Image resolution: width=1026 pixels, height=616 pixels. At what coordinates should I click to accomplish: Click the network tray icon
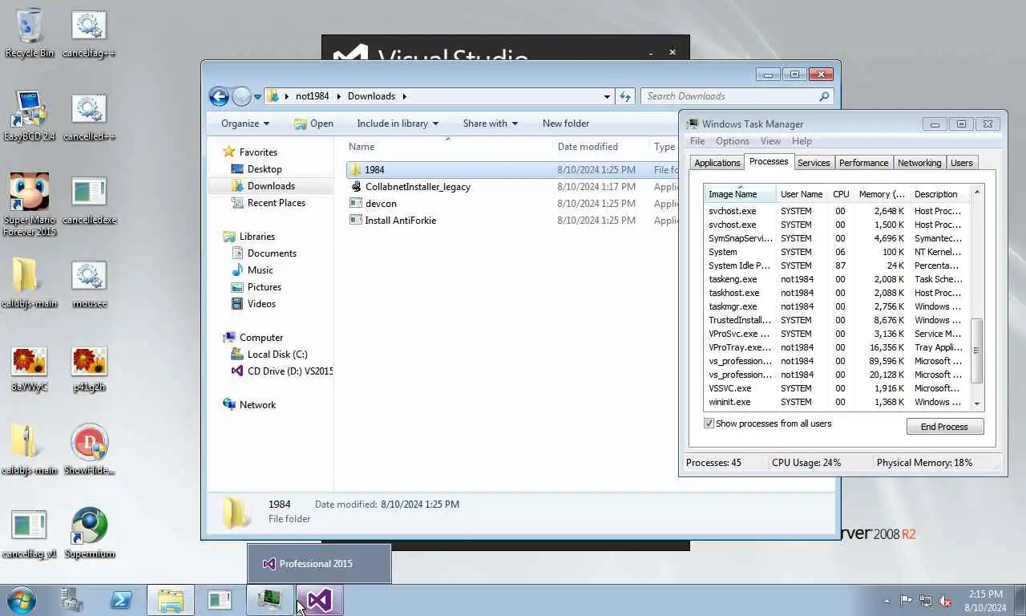926,601
